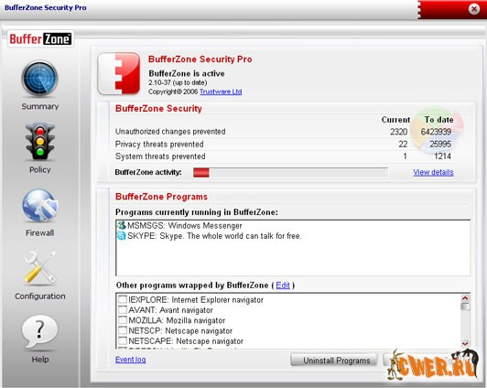Open the Trustware Ltd link
This screenshot has height=388, width=487.
(x=221, y=92)
